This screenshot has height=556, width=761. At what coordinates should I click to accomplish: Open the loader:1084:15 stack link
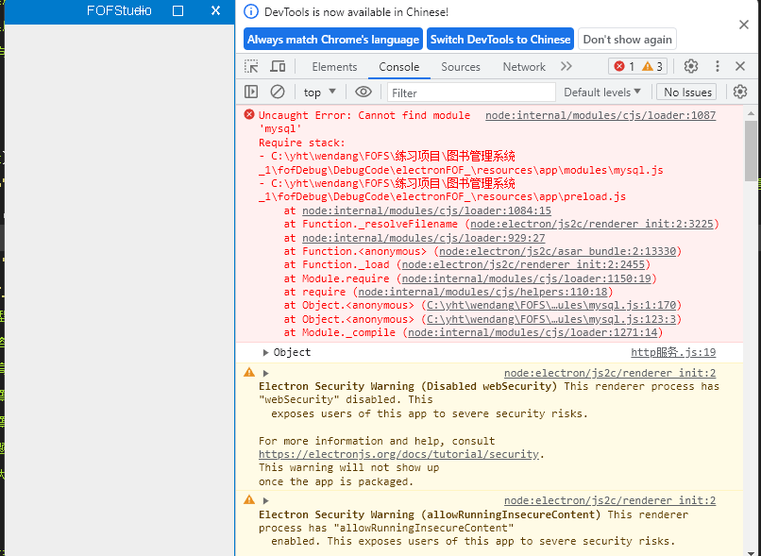(x=427, y=211)
